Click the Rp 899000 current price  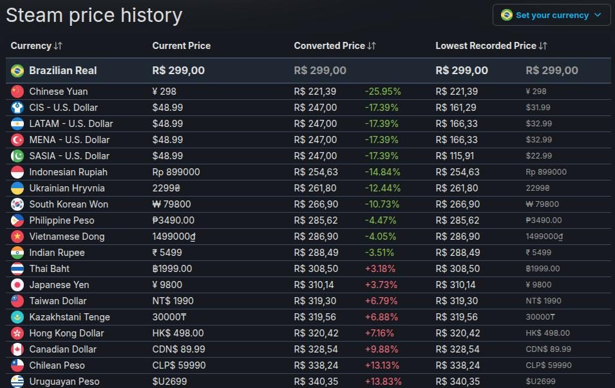(x=176, y=172)
